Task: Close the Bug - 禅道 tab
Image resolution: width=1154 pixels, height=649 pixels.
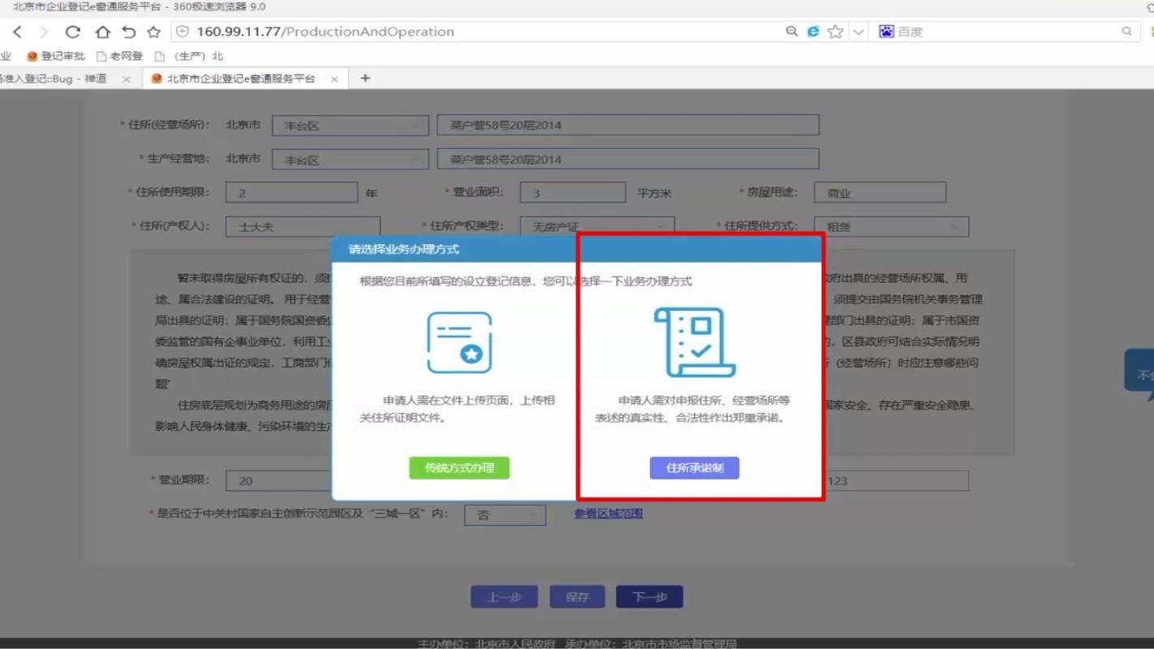Action: (x=127, y=79)
